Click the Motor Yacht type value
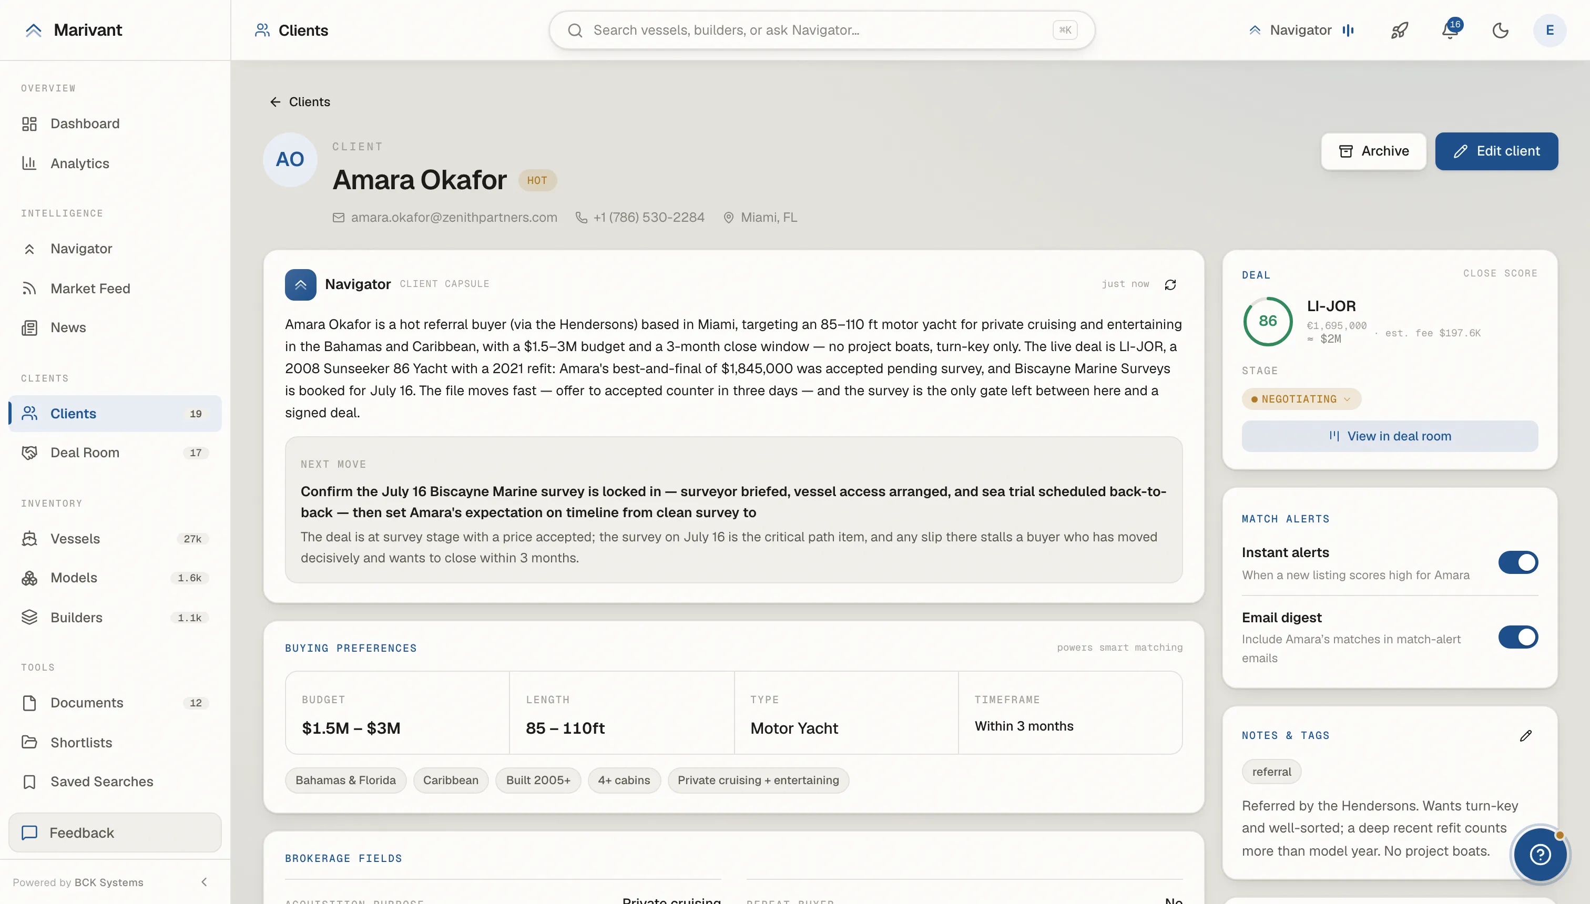Image resolution: width=1590 pixels, height=904 pixels. [794, 728]
